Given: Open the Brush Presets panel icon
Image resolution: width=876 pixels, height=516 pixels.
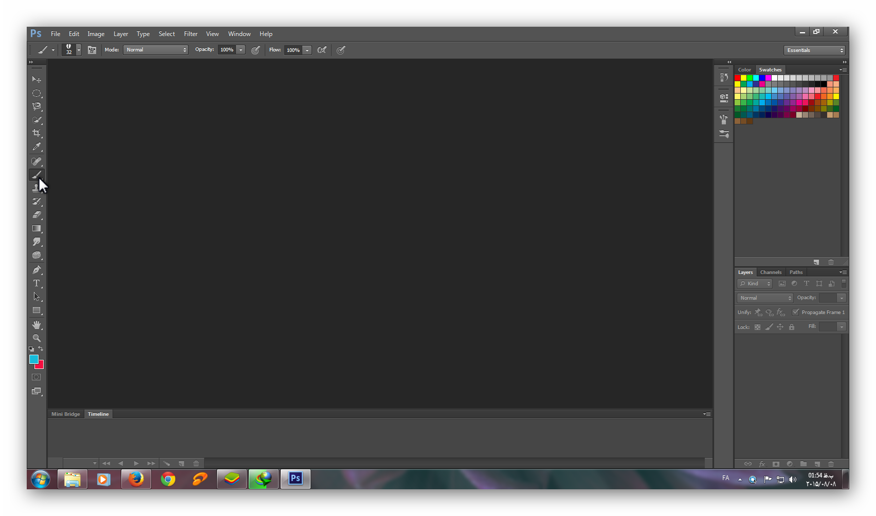Looking at the screenshot, I should click(724, 119).
